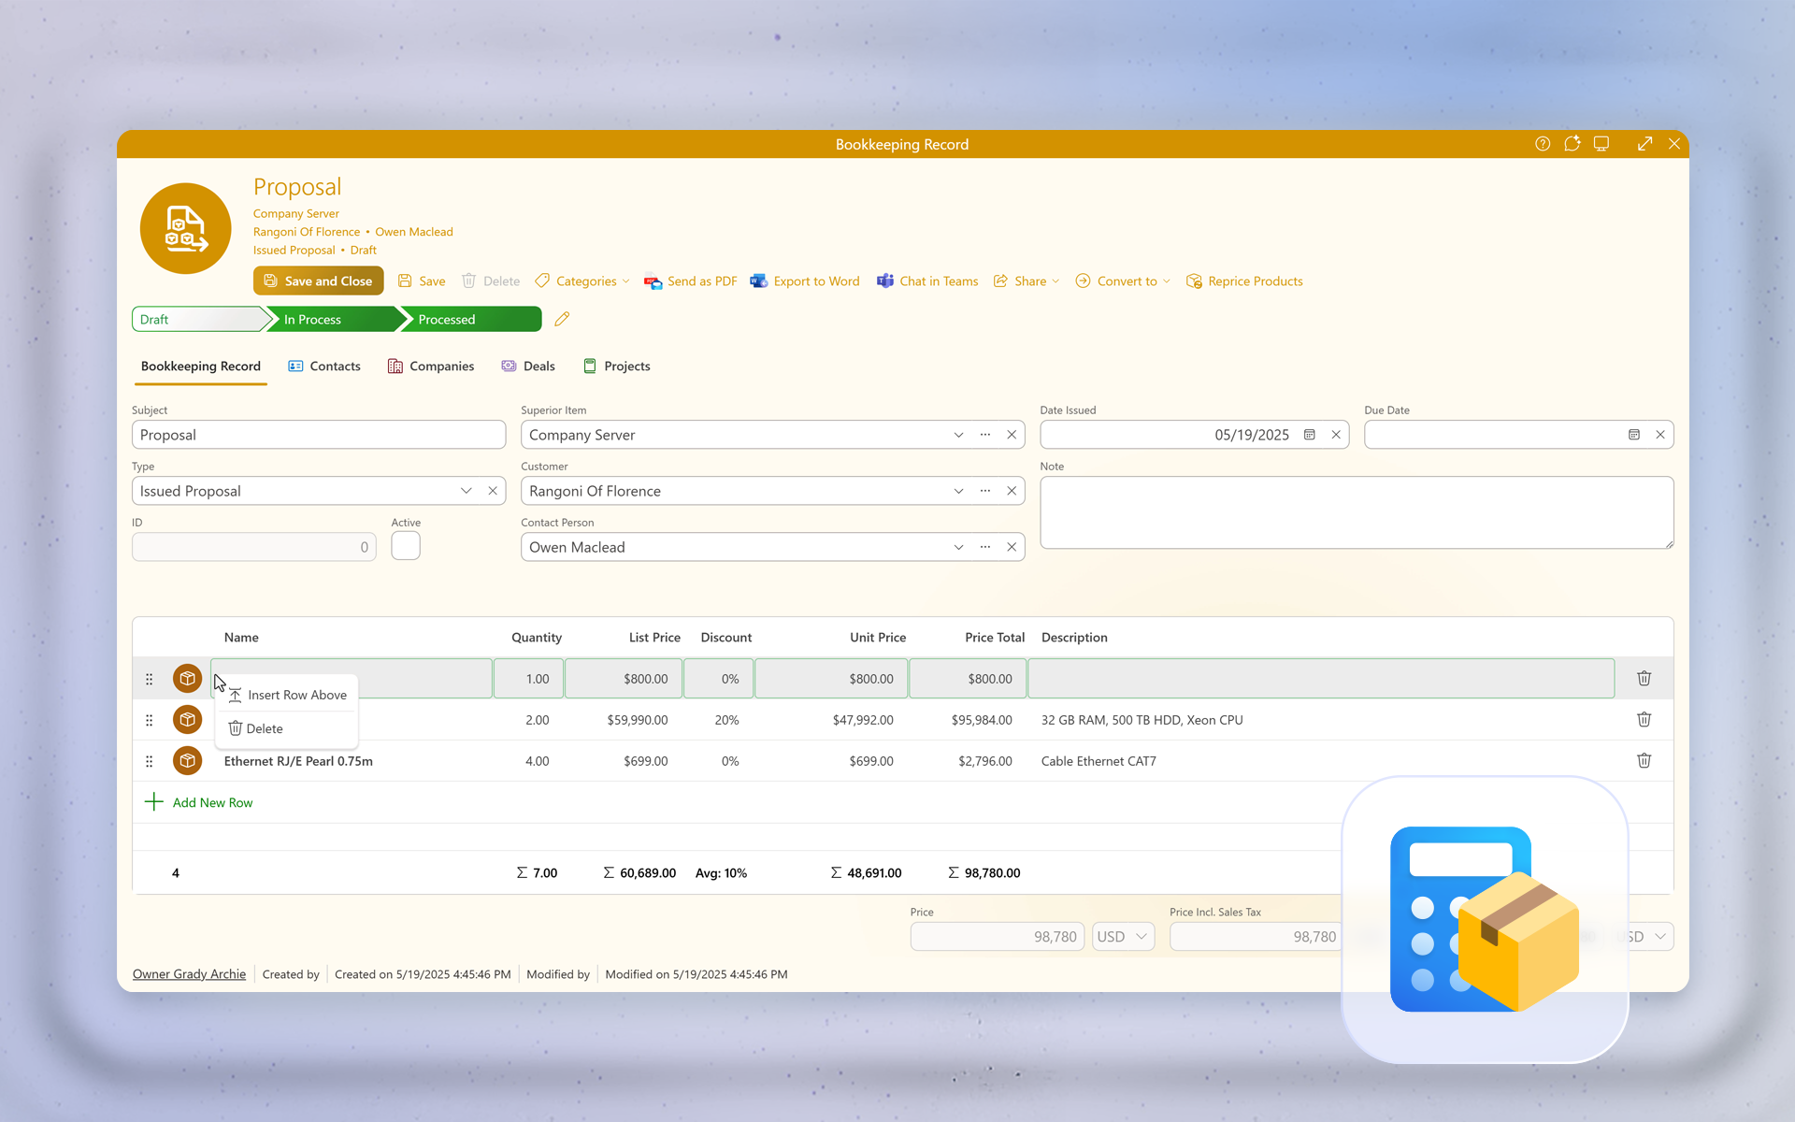Click the Subject input field
Image resolution: width=1795 pixels, height=1122 pixels.
[319, 435]
